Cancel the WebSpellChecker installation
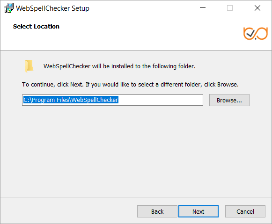This screenshot has height=224, width=272. (x=245, y=211)
